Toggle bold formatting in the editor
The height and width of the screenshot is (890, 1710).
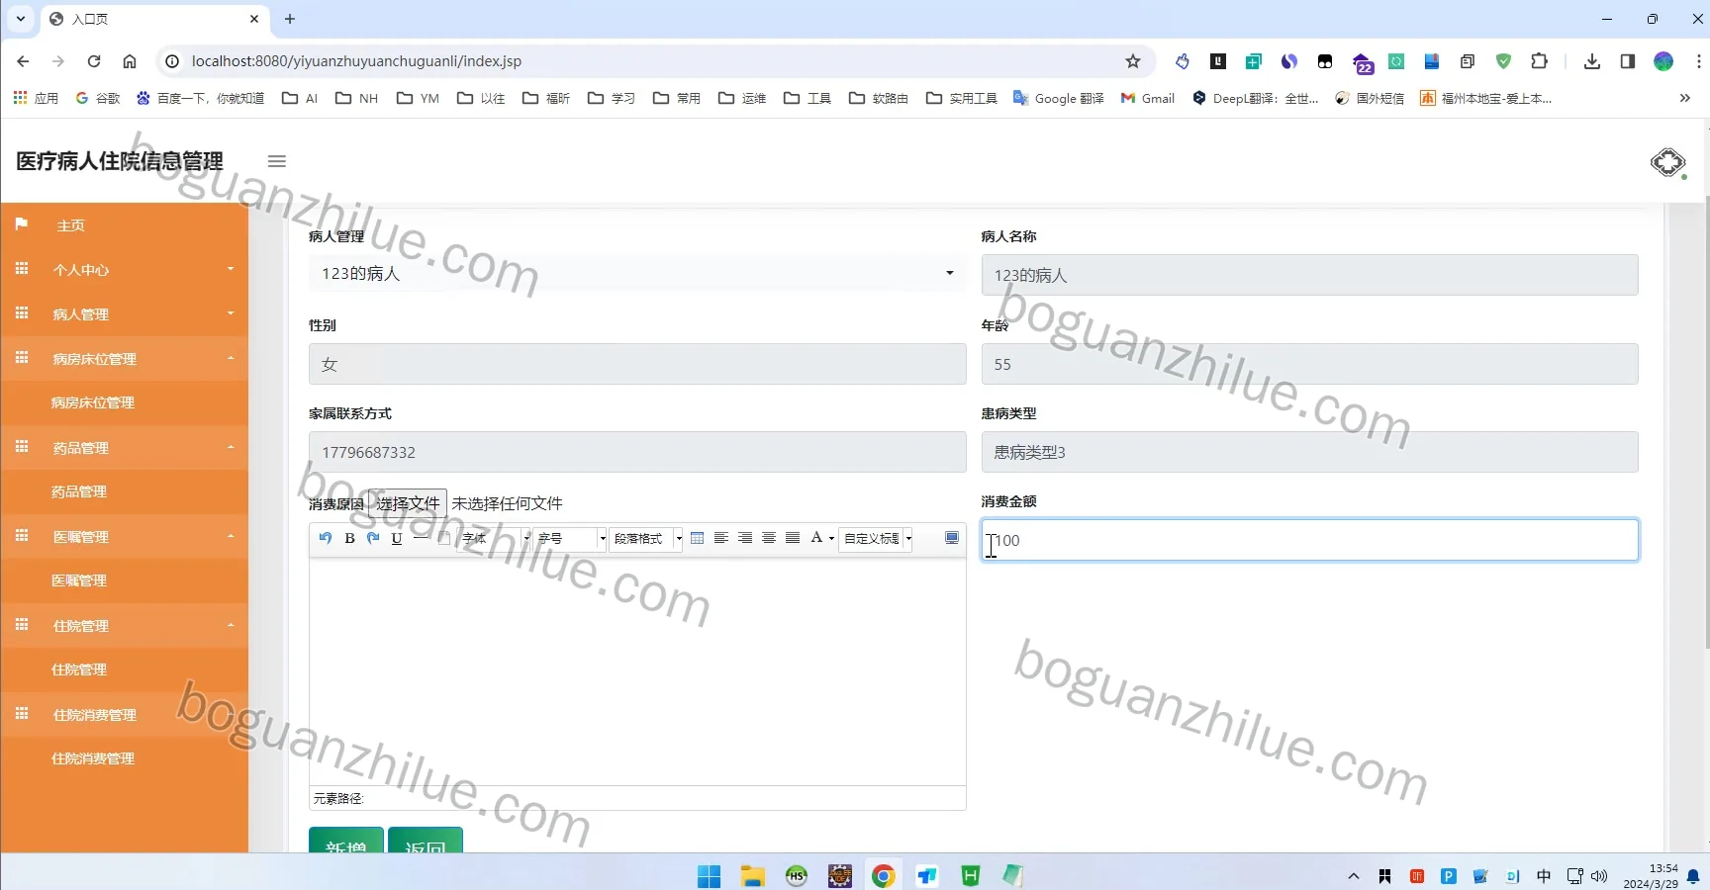click(x=349, y=538)
